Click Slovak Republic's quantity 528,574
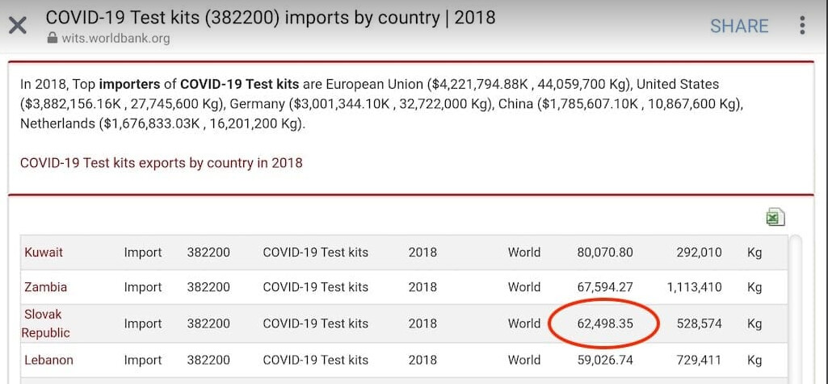Viewport: 828px width, 384px height. tap(699, 323)
